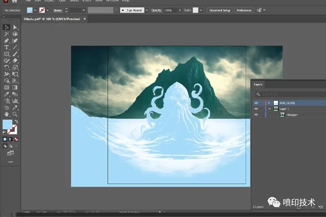Switch to the Cthulu.pdf document tab
326x217 pixels.
[52, 19]
